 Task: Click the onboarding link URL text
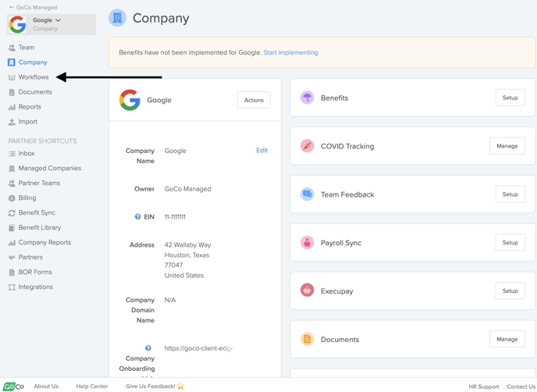click(199, 348)
